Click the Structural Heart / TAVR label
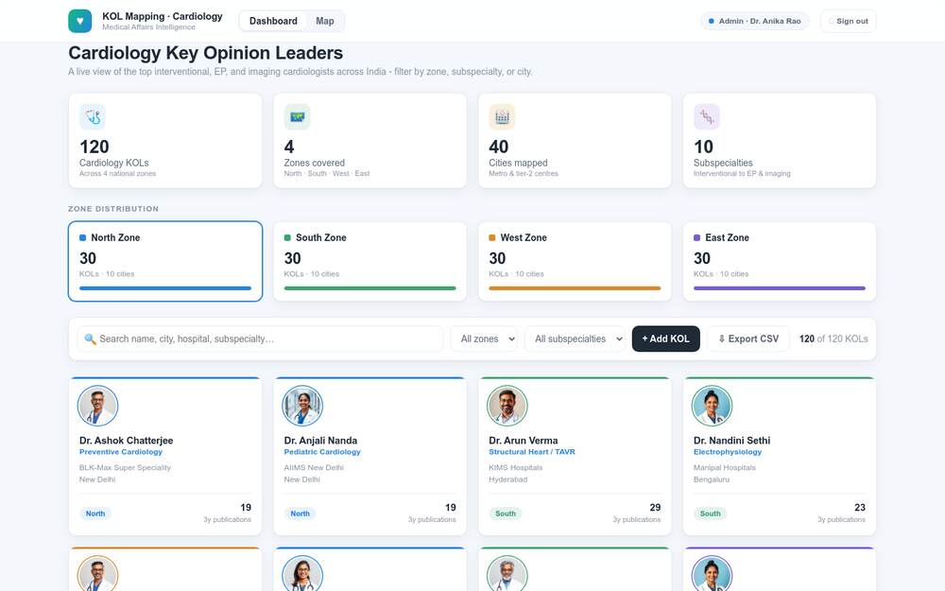945x591 pixels. pos(532,452)
